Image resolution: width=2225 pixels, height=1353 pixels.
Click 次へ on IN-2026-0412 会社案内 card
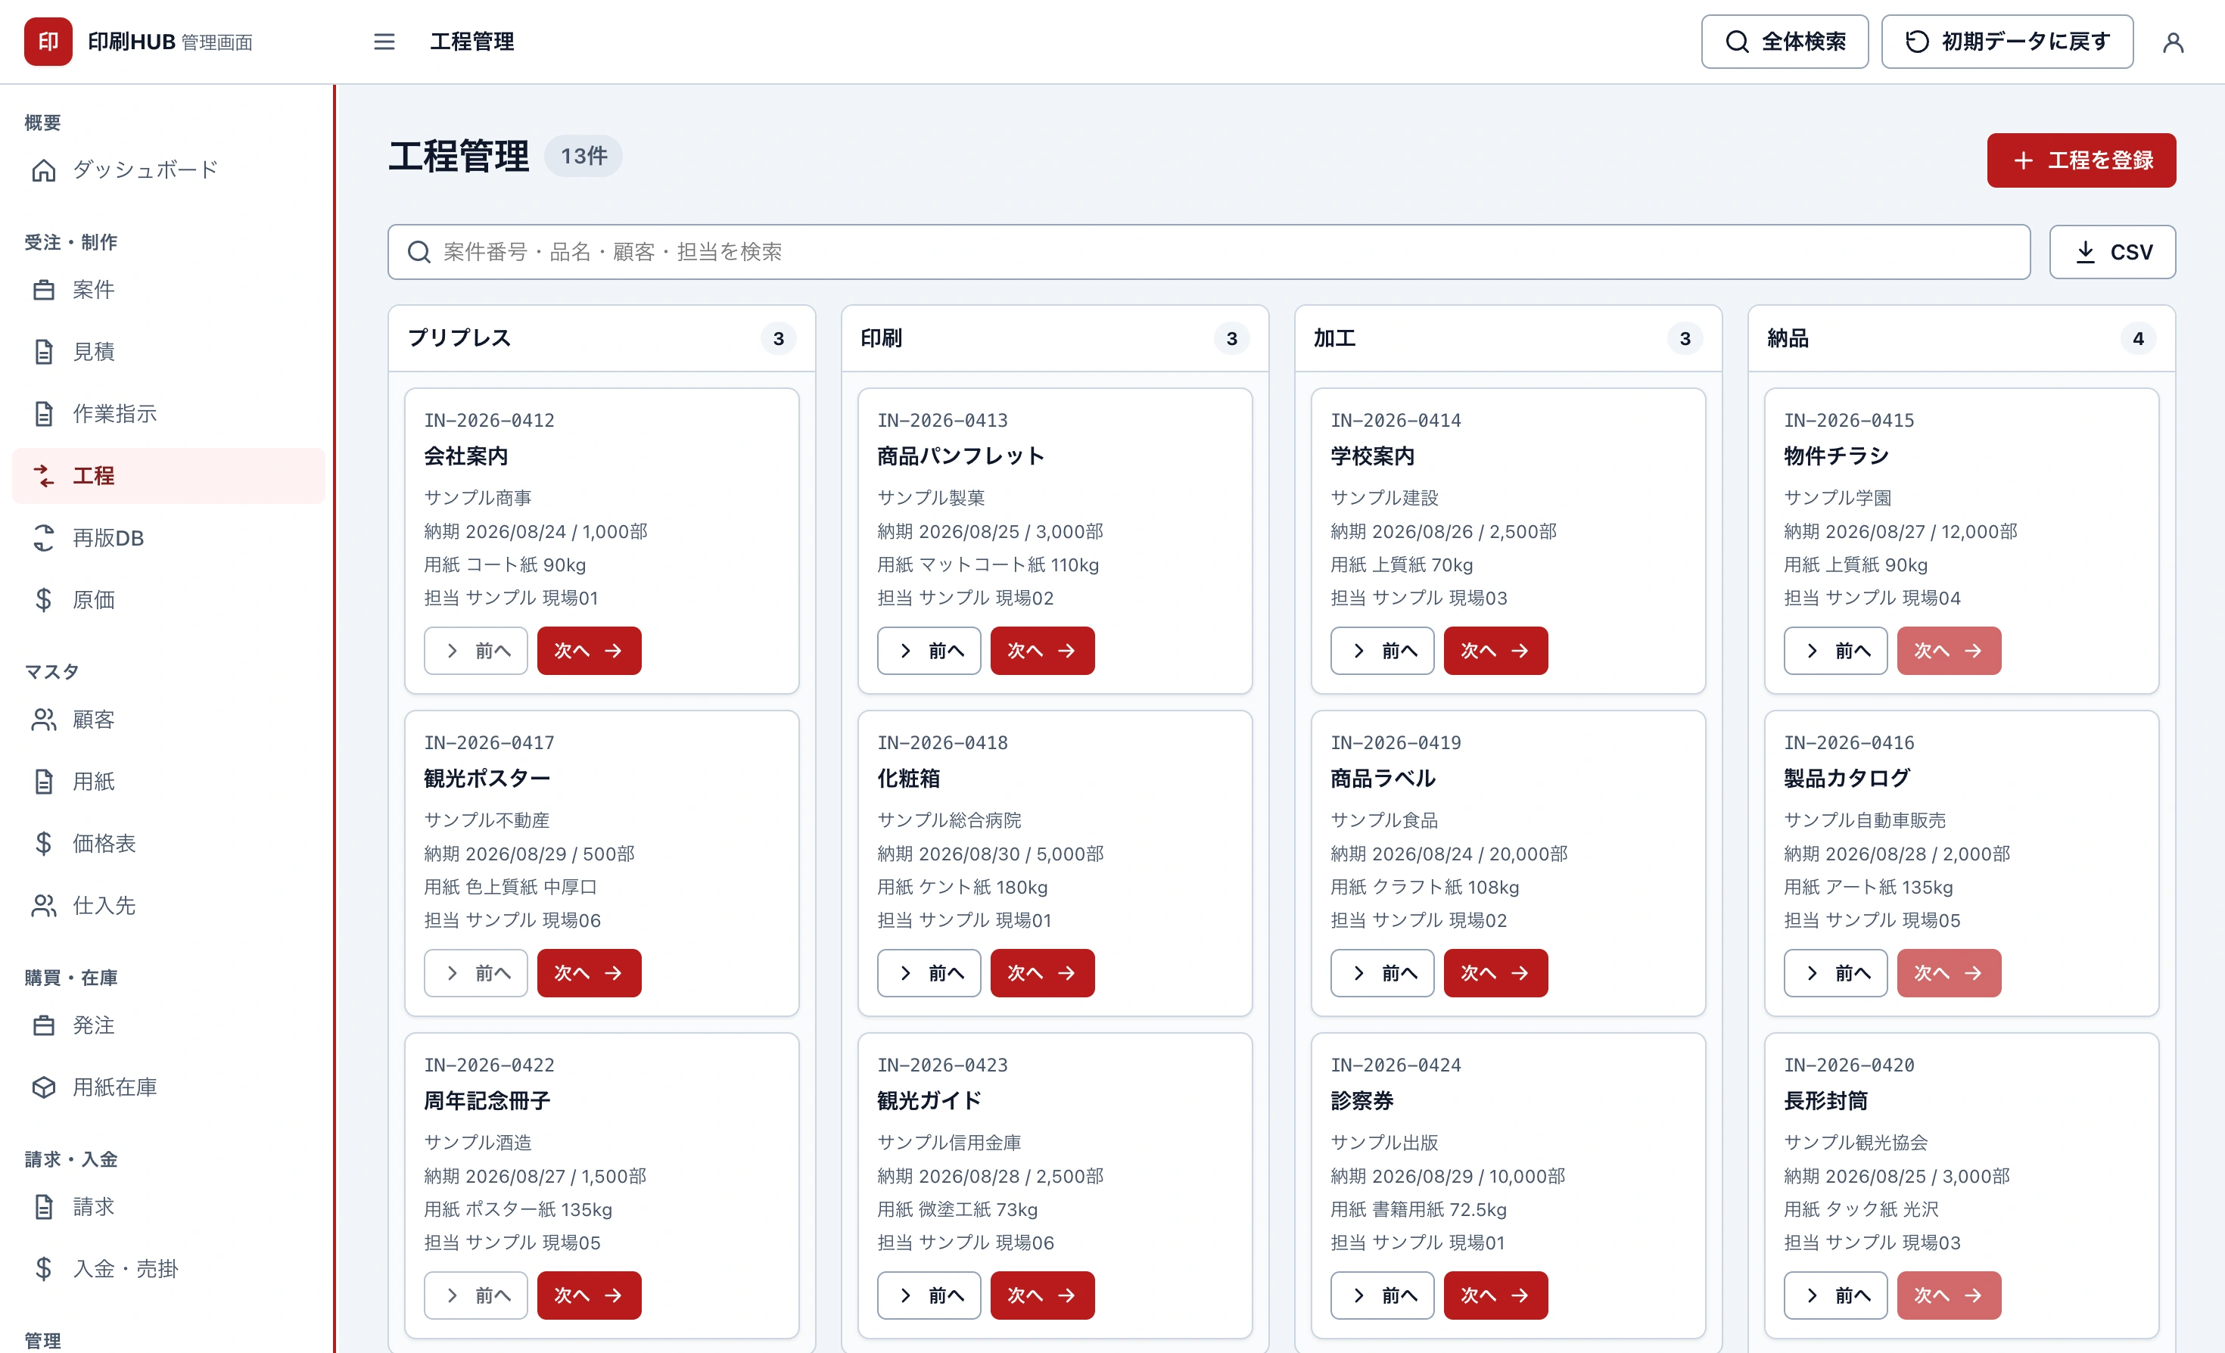click(589, 651)
